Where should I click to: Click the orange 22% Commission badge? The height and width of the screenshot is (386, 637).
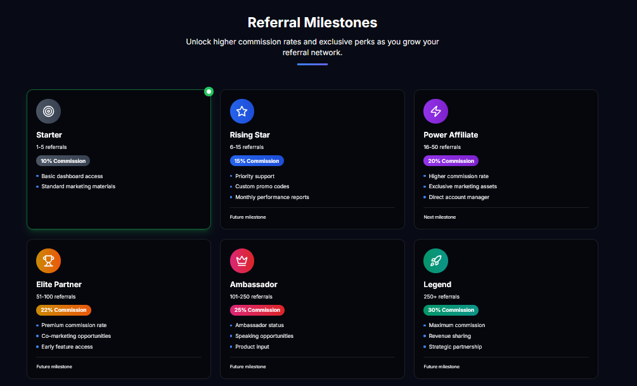63,310
